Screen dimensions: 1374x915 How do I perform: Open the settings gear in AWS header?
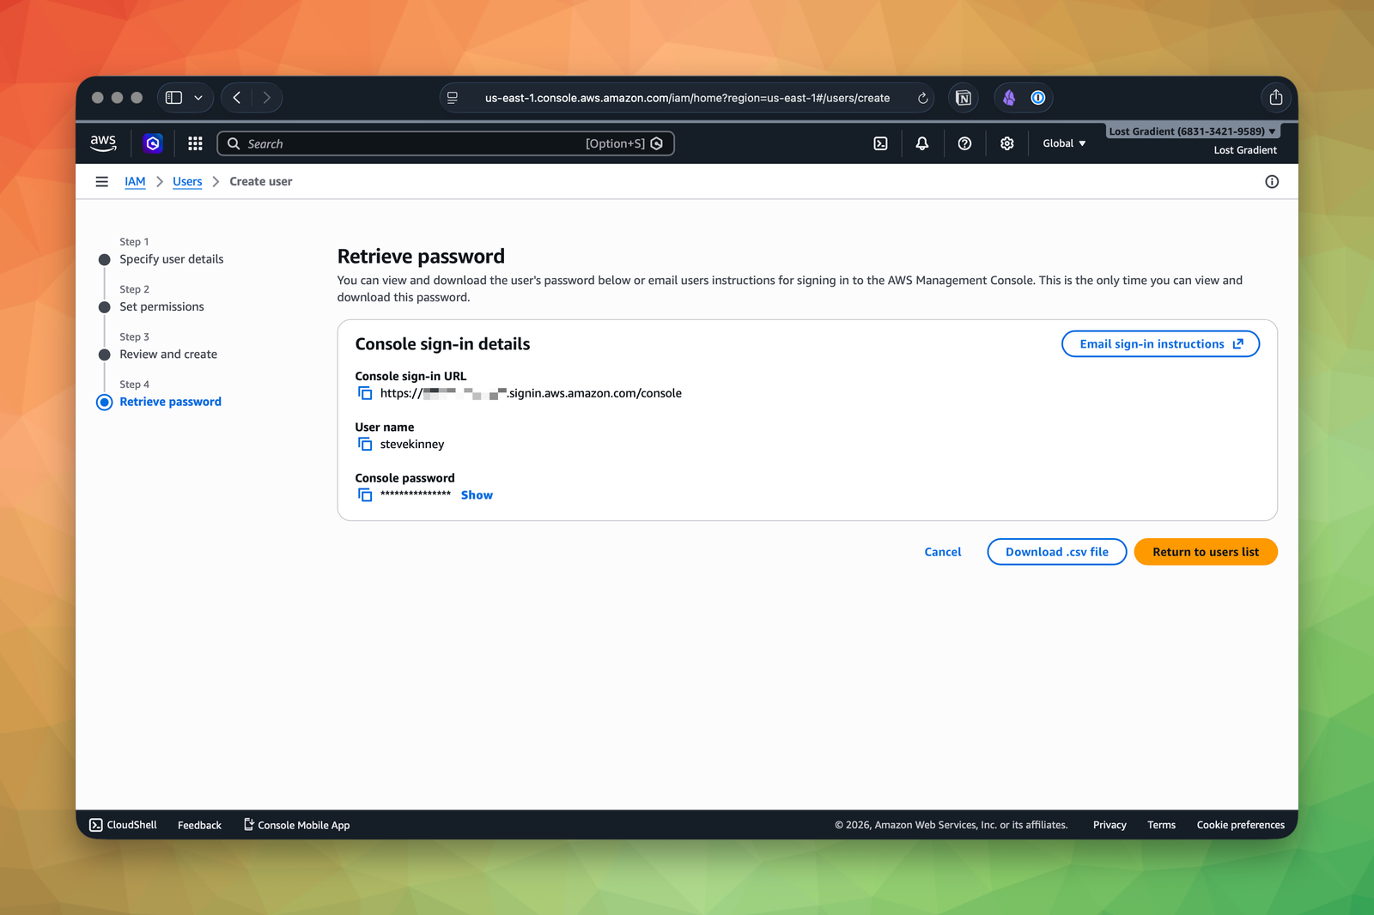(x=1006, y=143)
